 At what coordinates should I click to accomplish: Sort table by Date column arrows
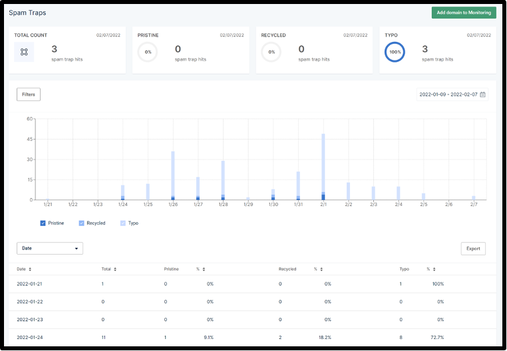coord(30,269)
